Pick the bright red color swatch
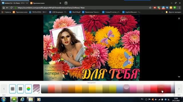Image resolution: width=183 pixels, height=102 pixels. (154, 89)
